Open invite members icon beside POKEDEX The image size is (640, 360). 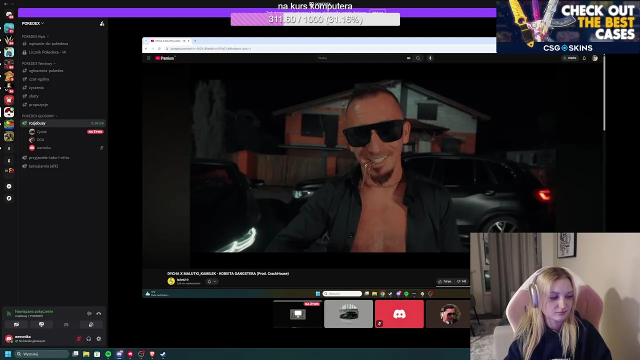102,23
